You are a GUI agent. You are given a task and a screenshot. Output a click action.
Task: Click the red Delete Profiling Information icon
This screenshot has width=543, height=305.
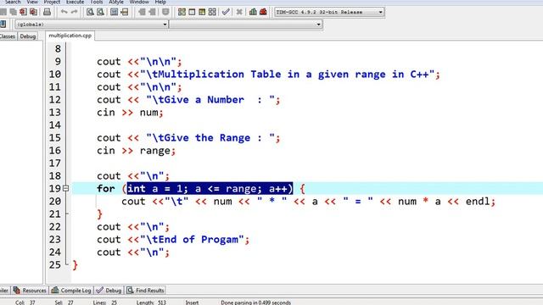click(x=263, y=12)
